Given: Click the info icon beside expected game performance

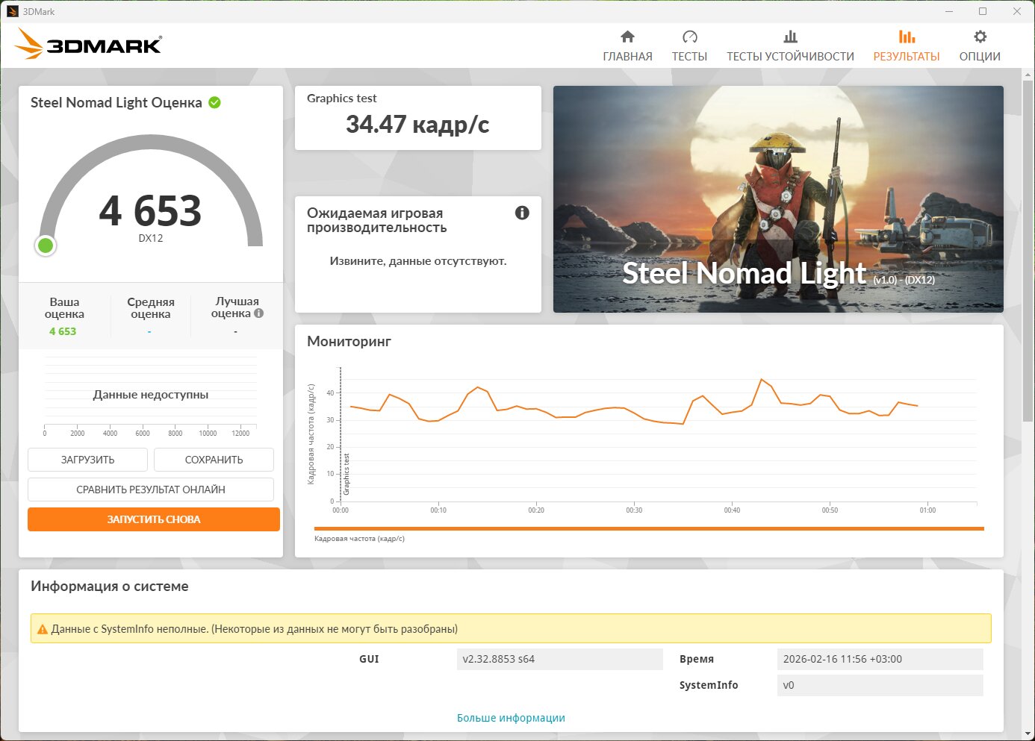Looking at the screenshot, I should (x=522, y=213).
